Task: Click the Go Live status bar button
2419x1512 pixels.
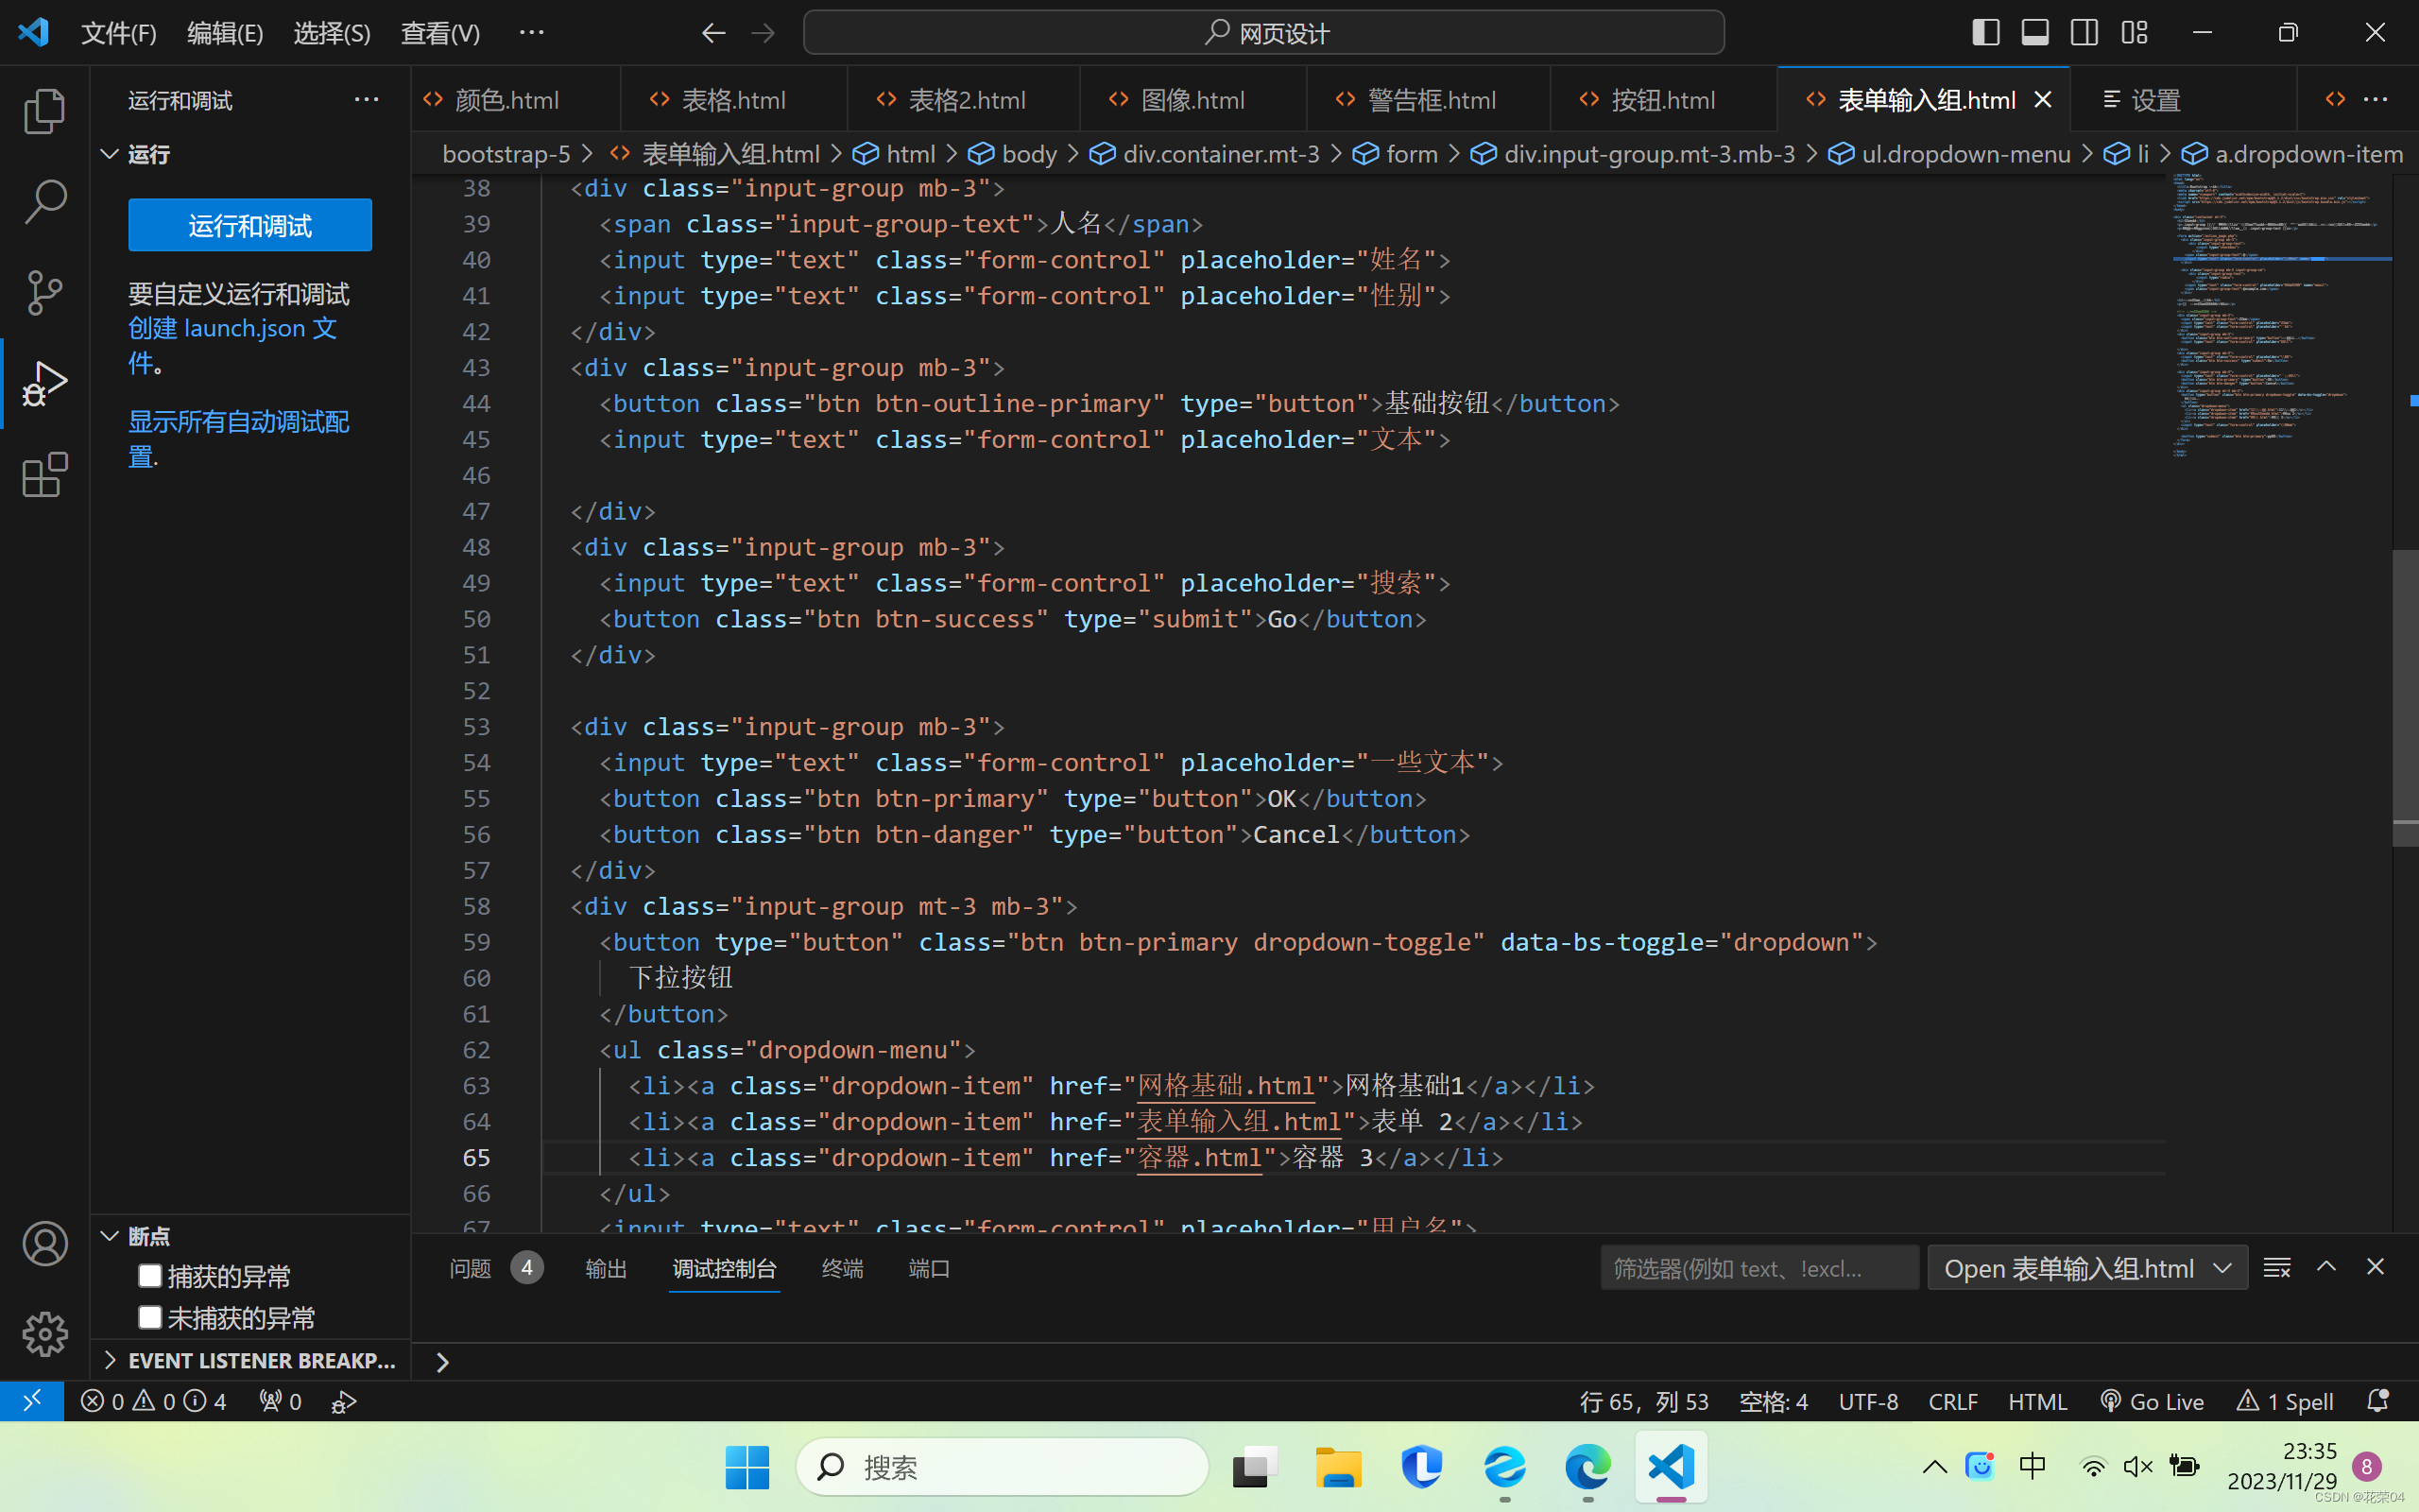Action: click(2151, 1401)
